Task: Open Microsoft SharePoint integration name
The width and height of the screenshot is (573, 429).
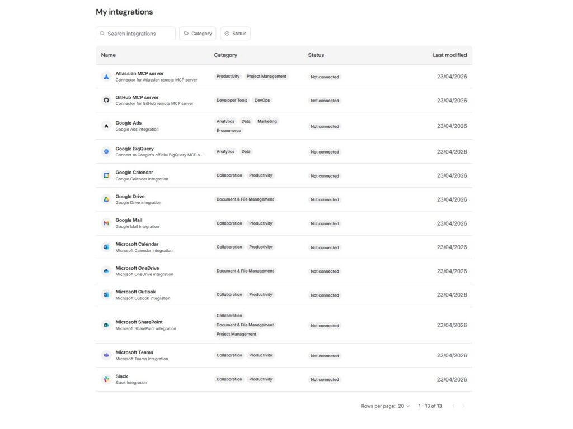Action: click(x=139, y=322)
